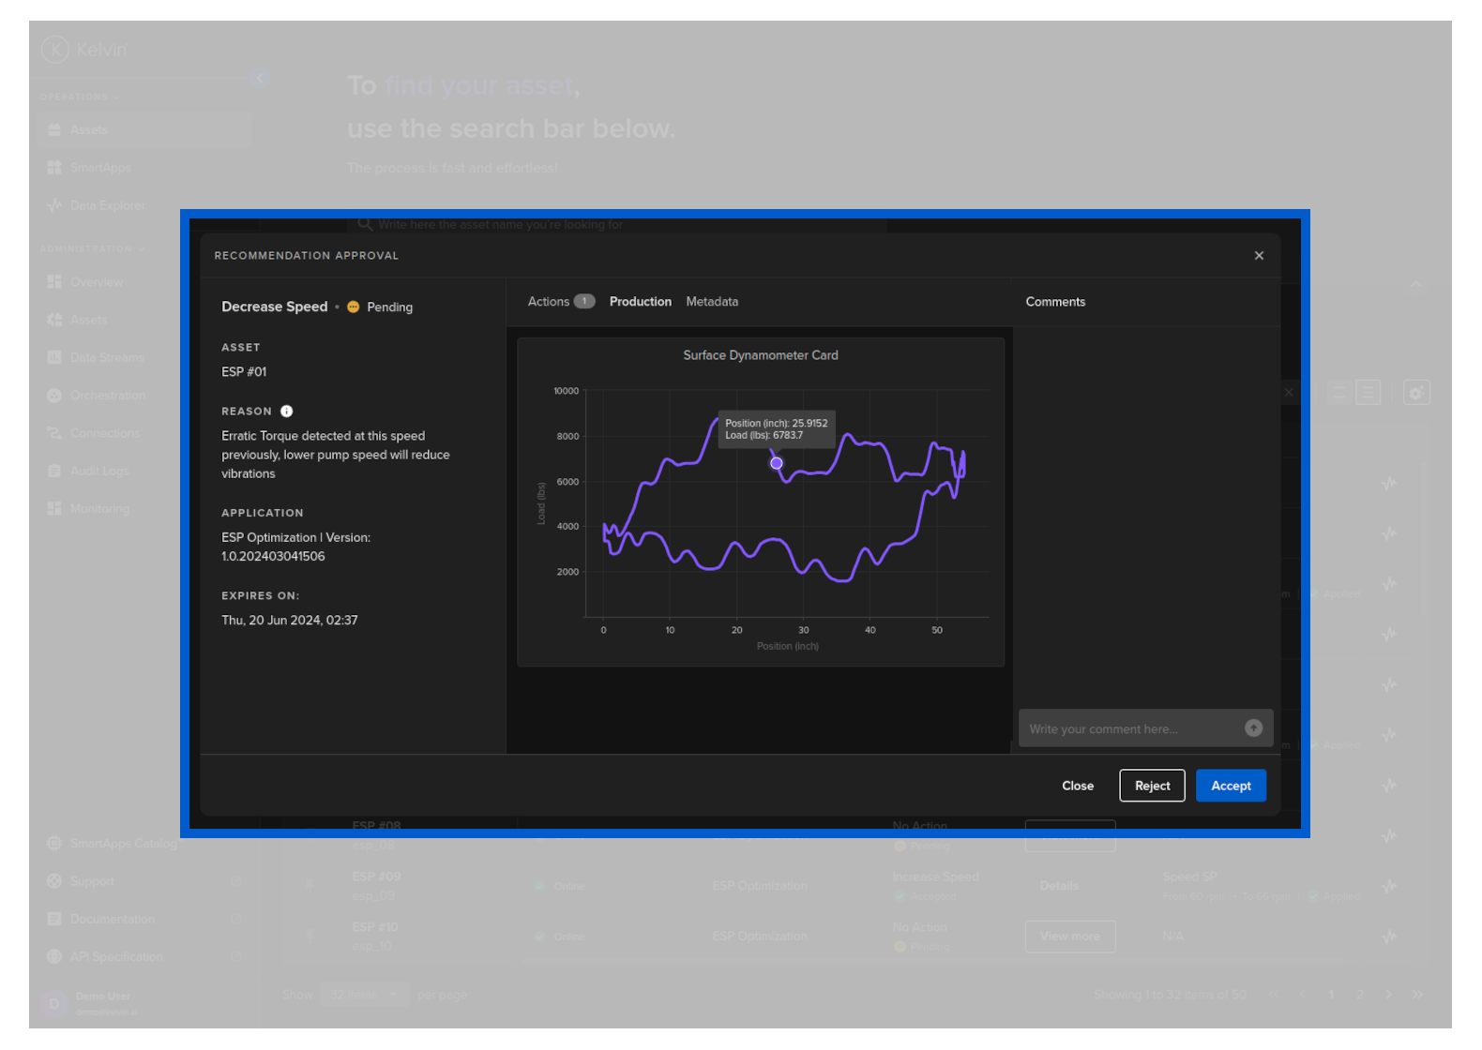Close the Recommendation Approval dialog with X
Viewport: 1482px width, 1050px height.
[x=1259, y=256]
